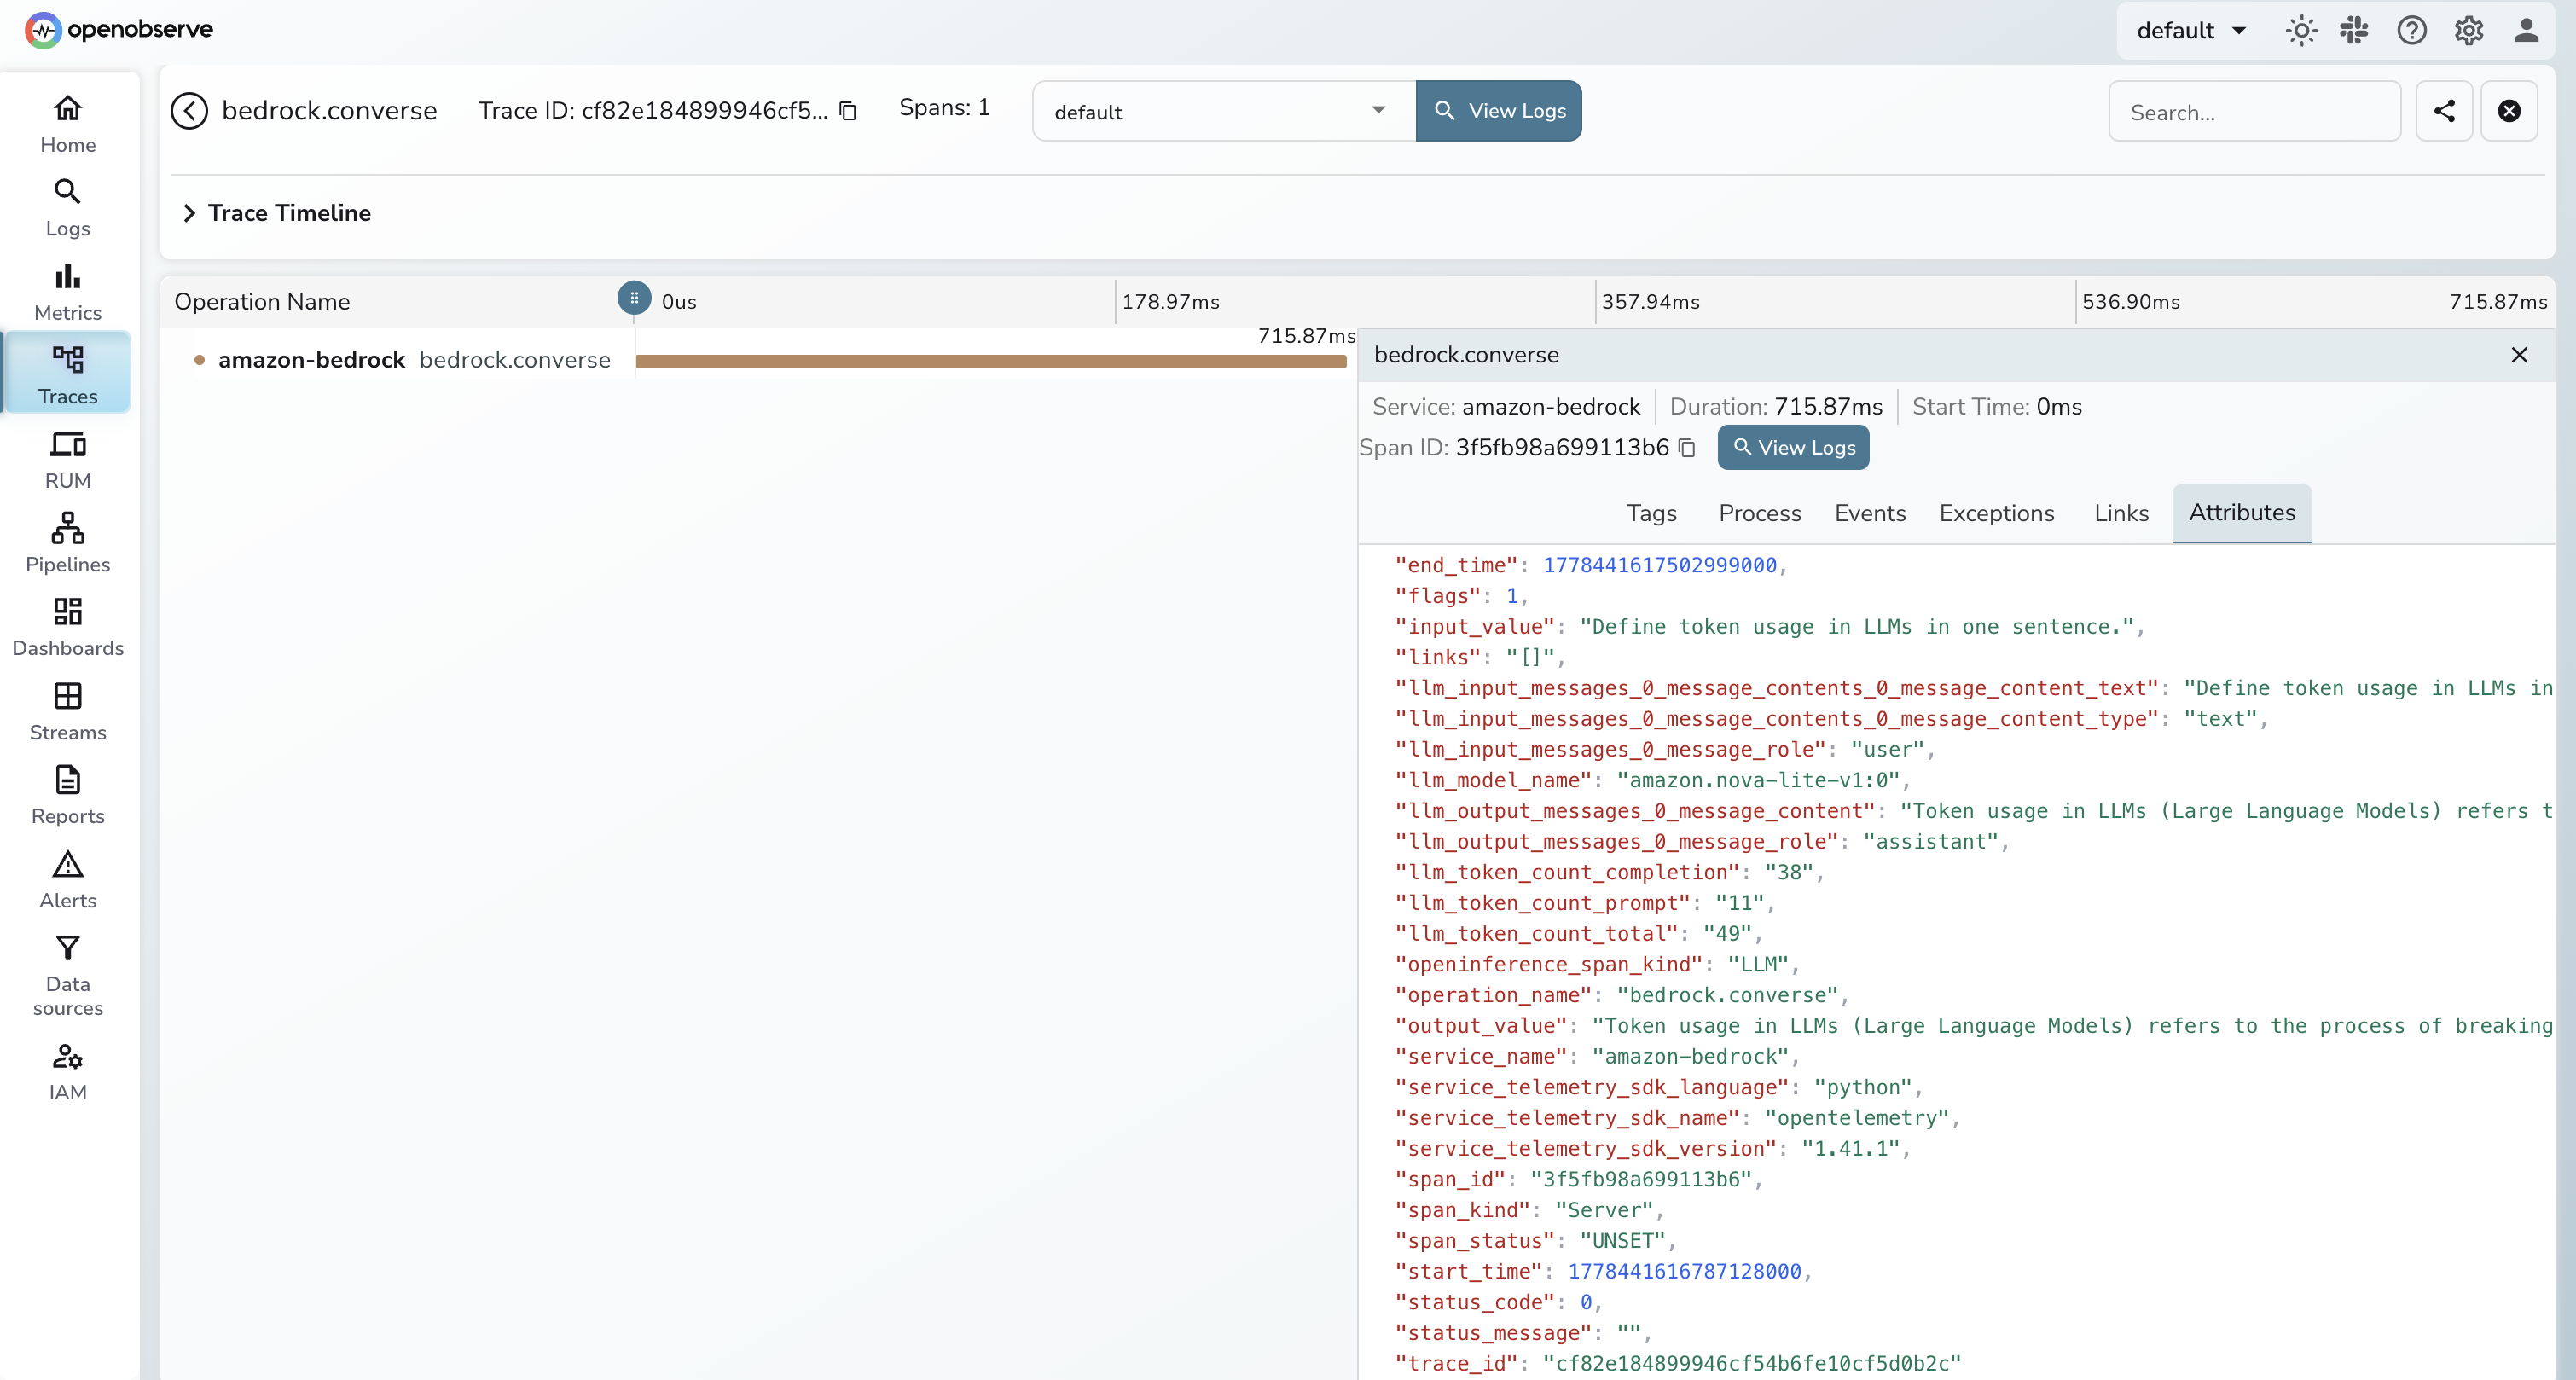Click the OpenObserve logo
Screen dimensions: 2576x1380
119,29
